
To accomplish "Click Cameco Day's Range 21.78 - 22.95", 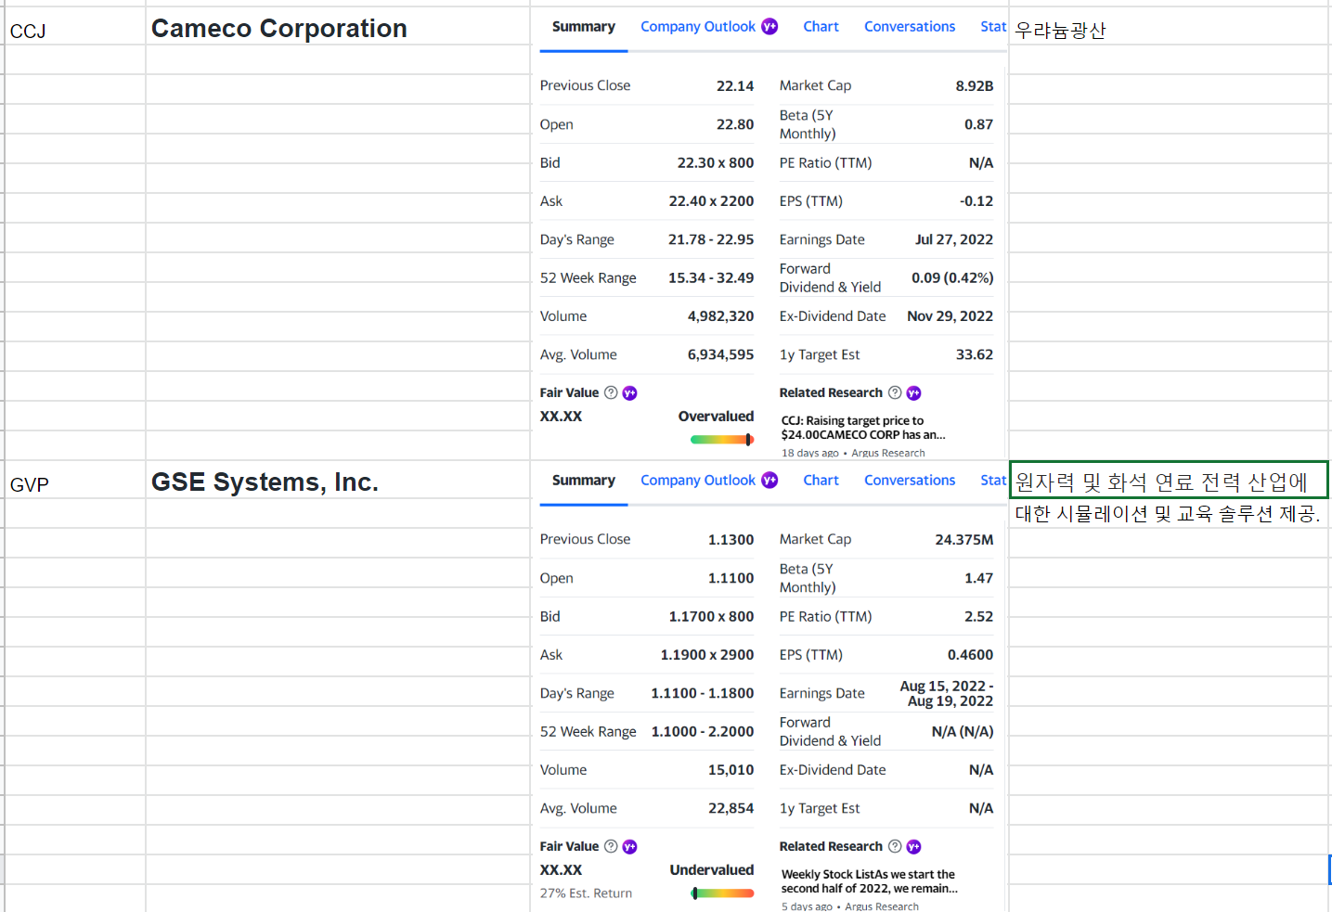I will point(711,239).
